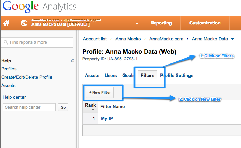Viewport: 241px width, 148px height.
Task: Open the account selector dropdown arrow
Action: click(x=137, y=24)
